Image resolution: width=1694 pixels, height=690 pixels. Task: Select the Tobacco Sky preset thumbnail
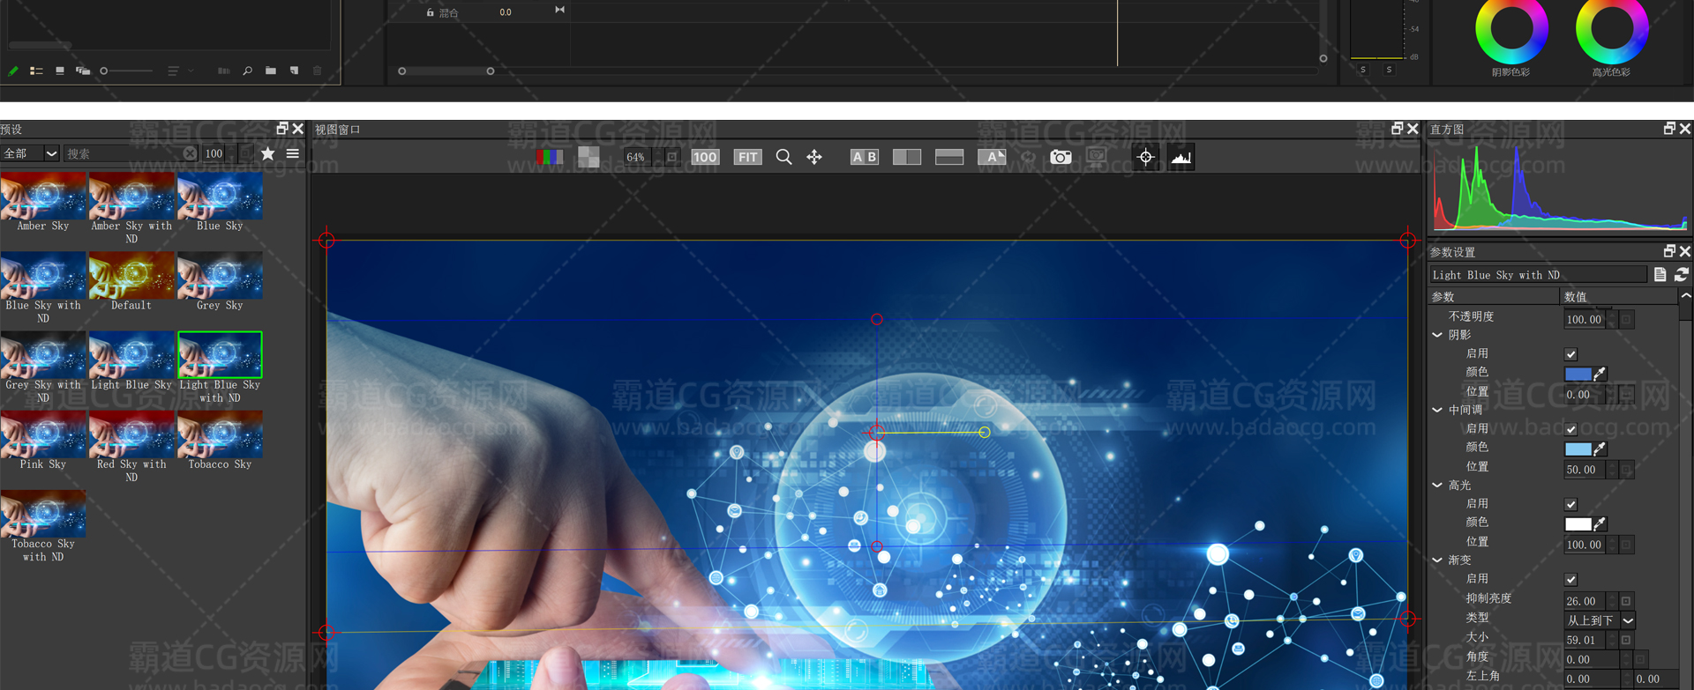point(220,435)
